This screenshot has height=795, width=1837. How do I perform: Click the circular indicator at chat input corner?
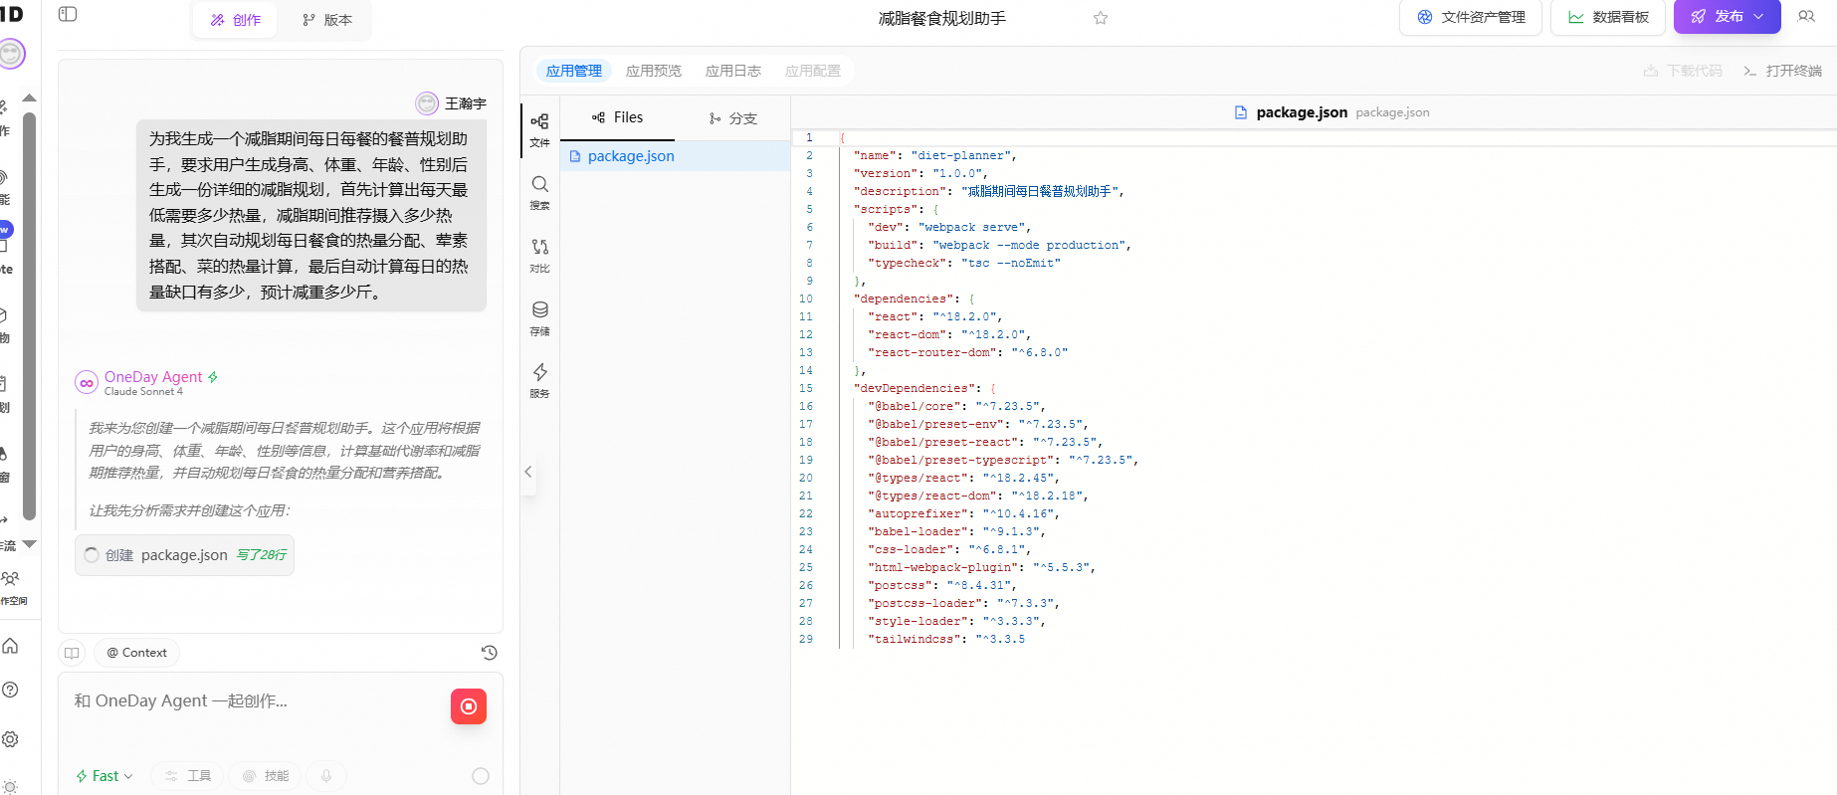[481, 776]
